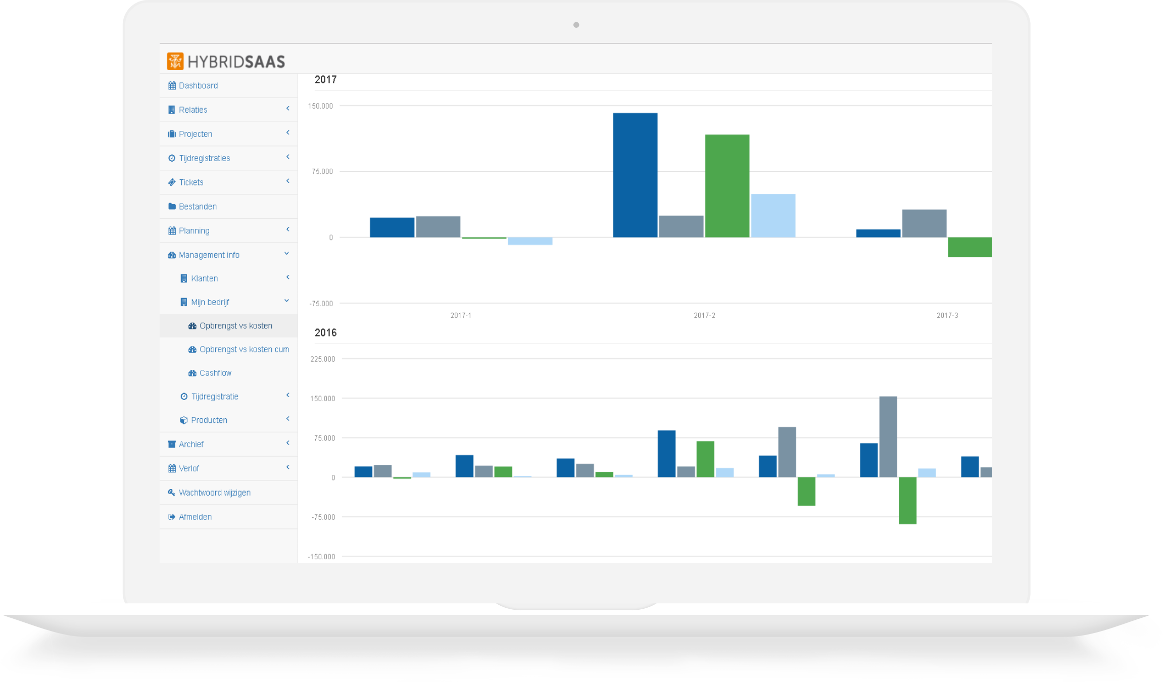Open Opbrengst vs kosten cum report
Viewport: 1163px width, 682px height.
244,350
